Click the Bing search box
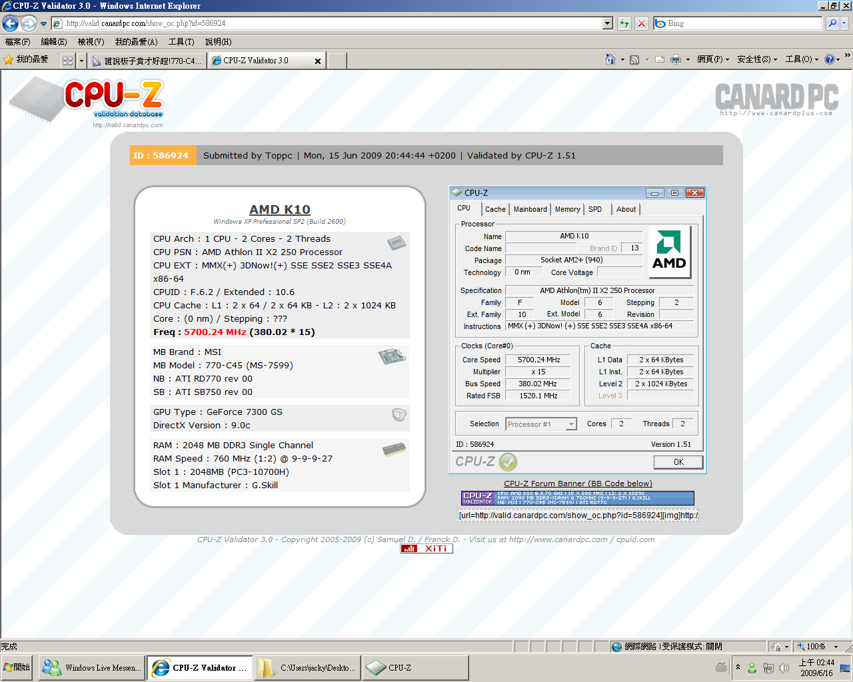The height and width of the screenshot is (682, 853). tap(738, 23)
